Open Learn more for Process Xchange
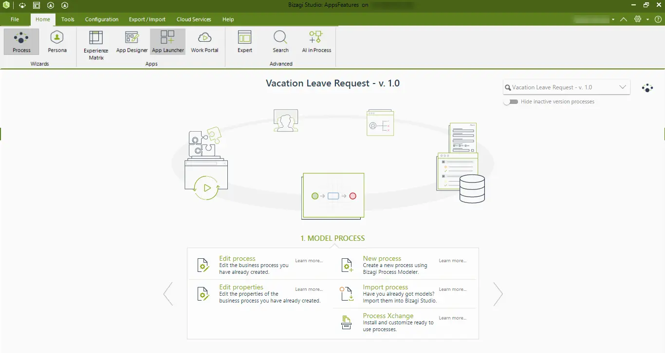The image size is (665, 353). (x=453, y=318)
